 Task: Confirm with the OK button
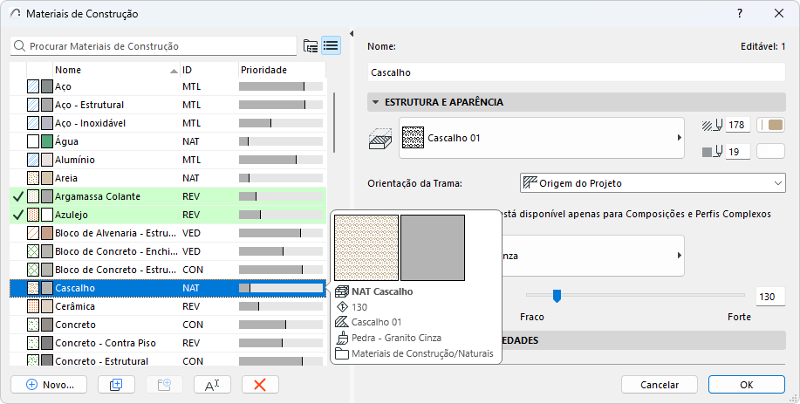point(747,385)
